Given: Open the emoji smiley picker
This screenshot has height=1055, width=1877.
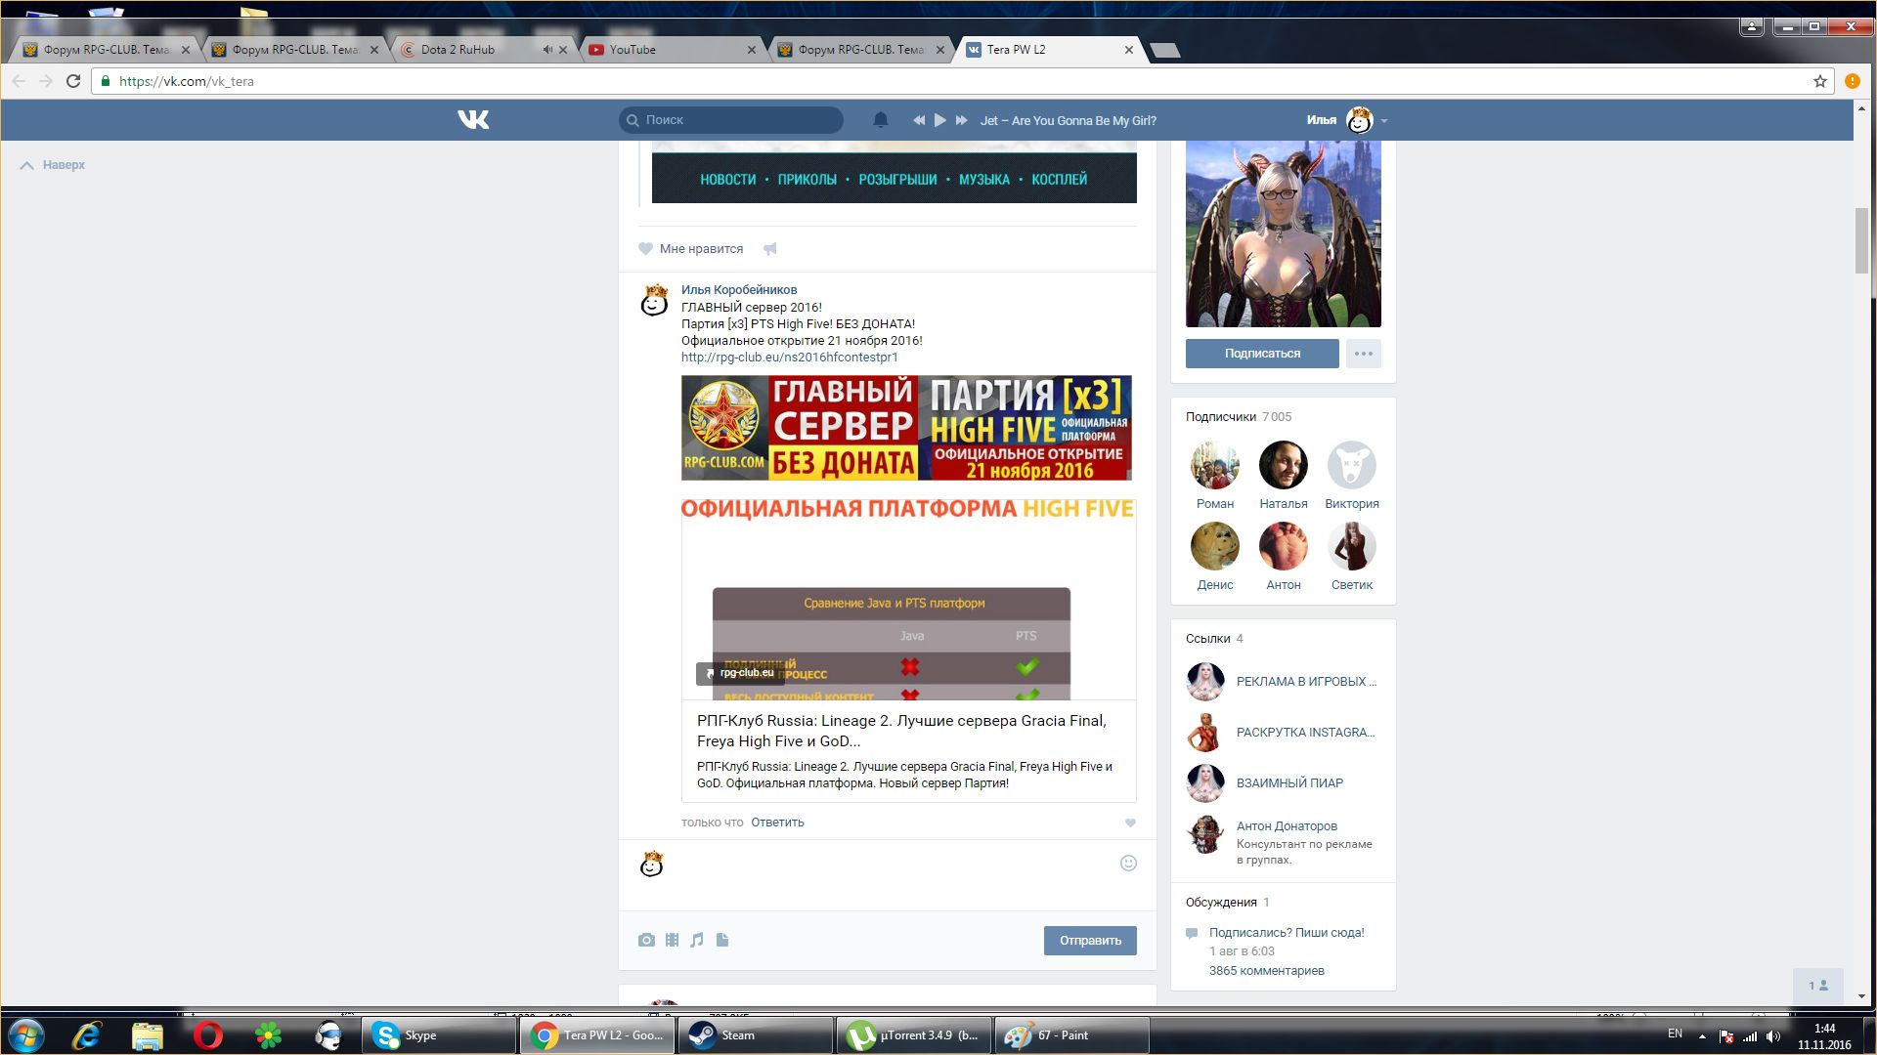Looking at the screenshot, I should coord(1128,863).
